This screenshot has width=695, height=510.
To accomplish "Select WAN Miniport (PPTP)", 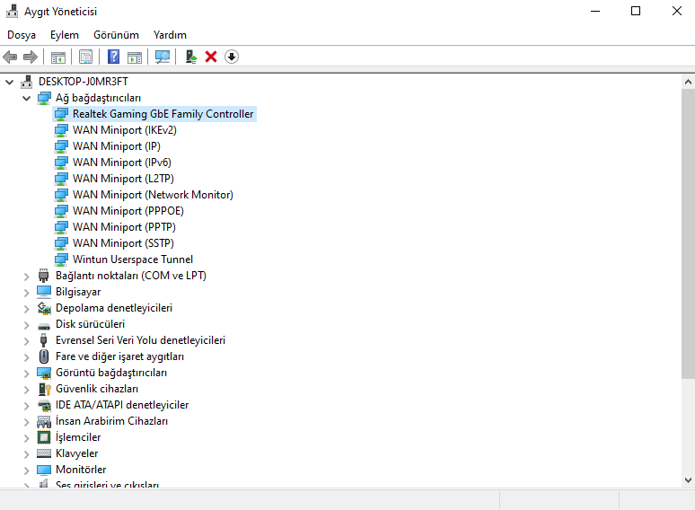I will click(124, 227).
